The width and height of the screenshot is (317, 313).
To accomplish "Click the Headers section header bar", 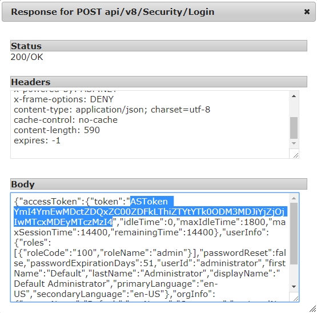I will tap(159, 82).
